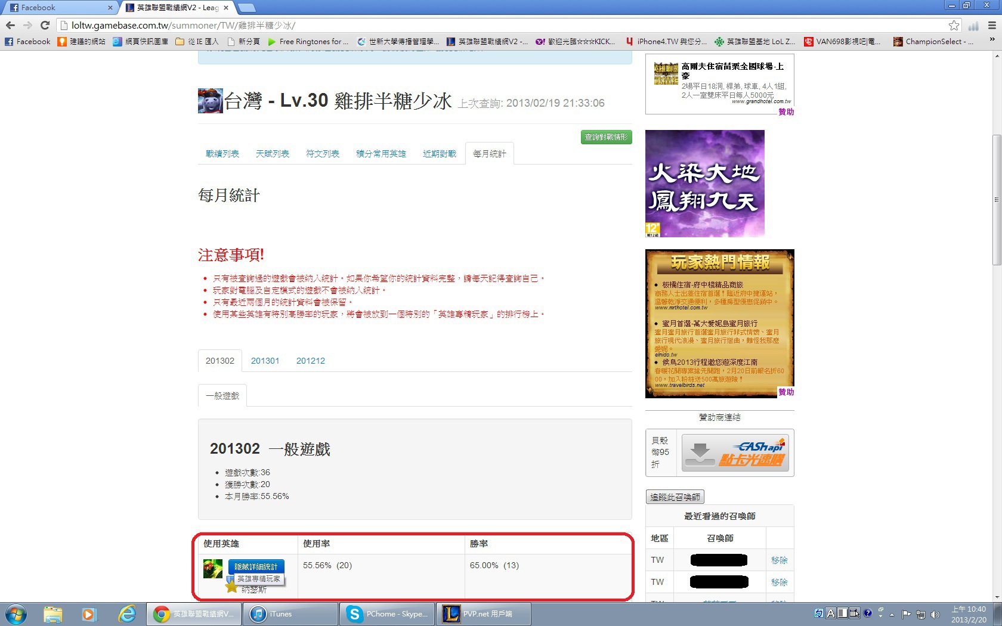Image resolution: width=1002 pixels, height=626 pixels.
Task: Open the iPhone4.TW bookmark
Action: tap(666, 42)
